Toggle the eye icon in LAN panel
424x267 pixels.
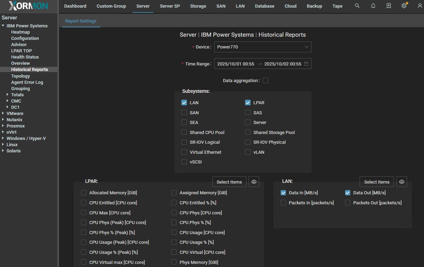(402, 182)
